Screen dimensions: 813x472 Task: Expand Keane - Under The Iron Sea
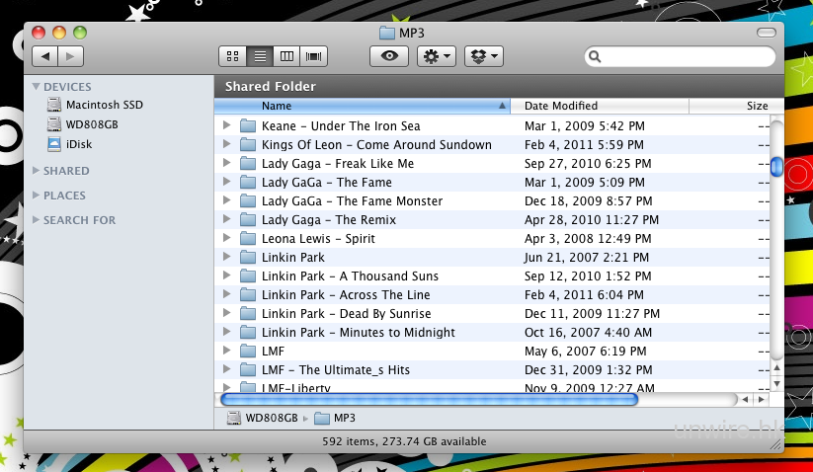click(x=226, y=126)
